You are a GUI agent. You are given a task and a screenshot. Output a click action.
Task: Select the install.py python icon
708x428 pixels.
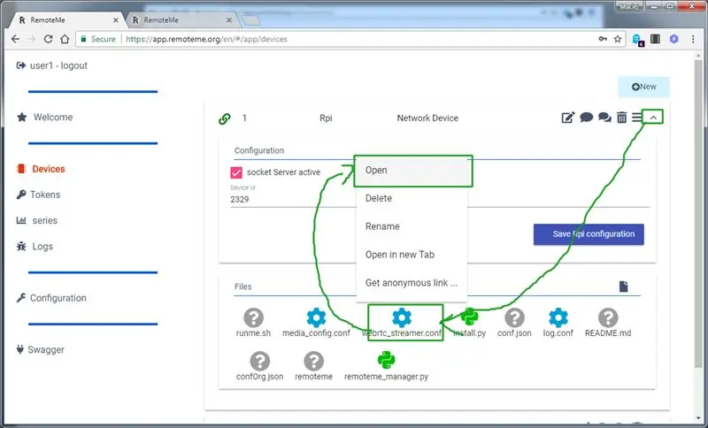pos(470,317)
